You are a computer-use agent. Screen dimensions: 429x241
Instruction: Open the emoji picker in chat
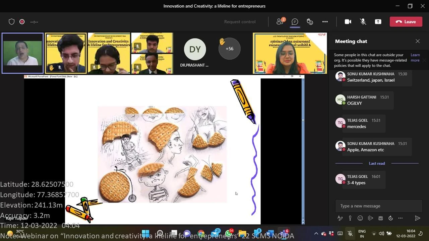360,218
